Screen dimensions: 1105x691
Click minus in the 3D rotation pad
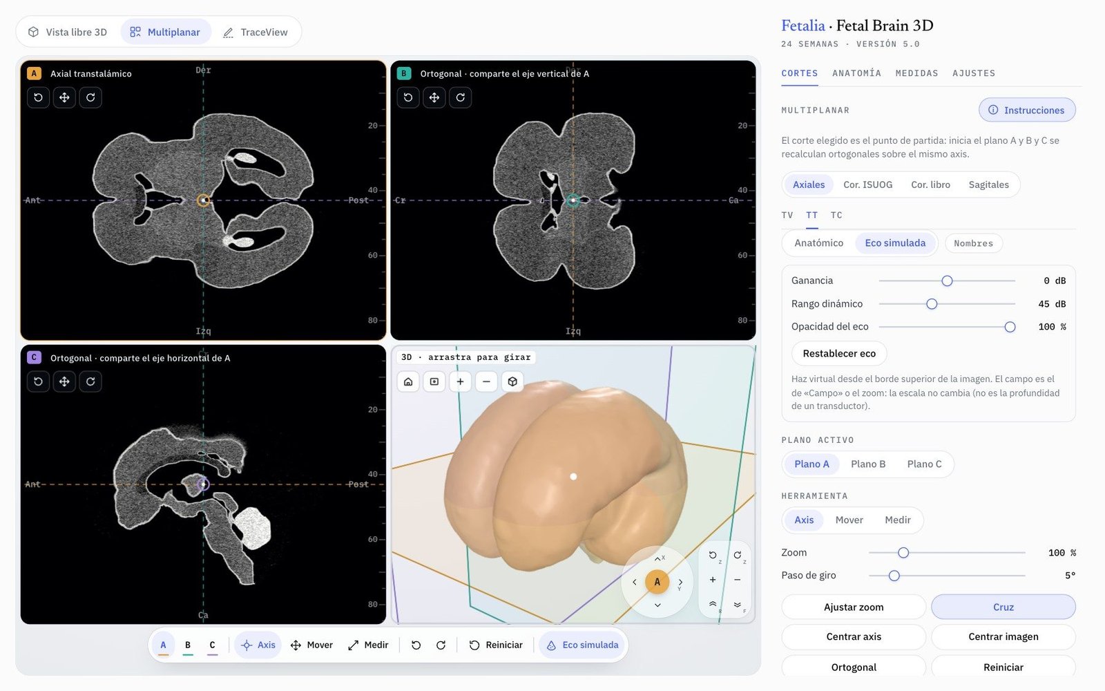(738, 580)
